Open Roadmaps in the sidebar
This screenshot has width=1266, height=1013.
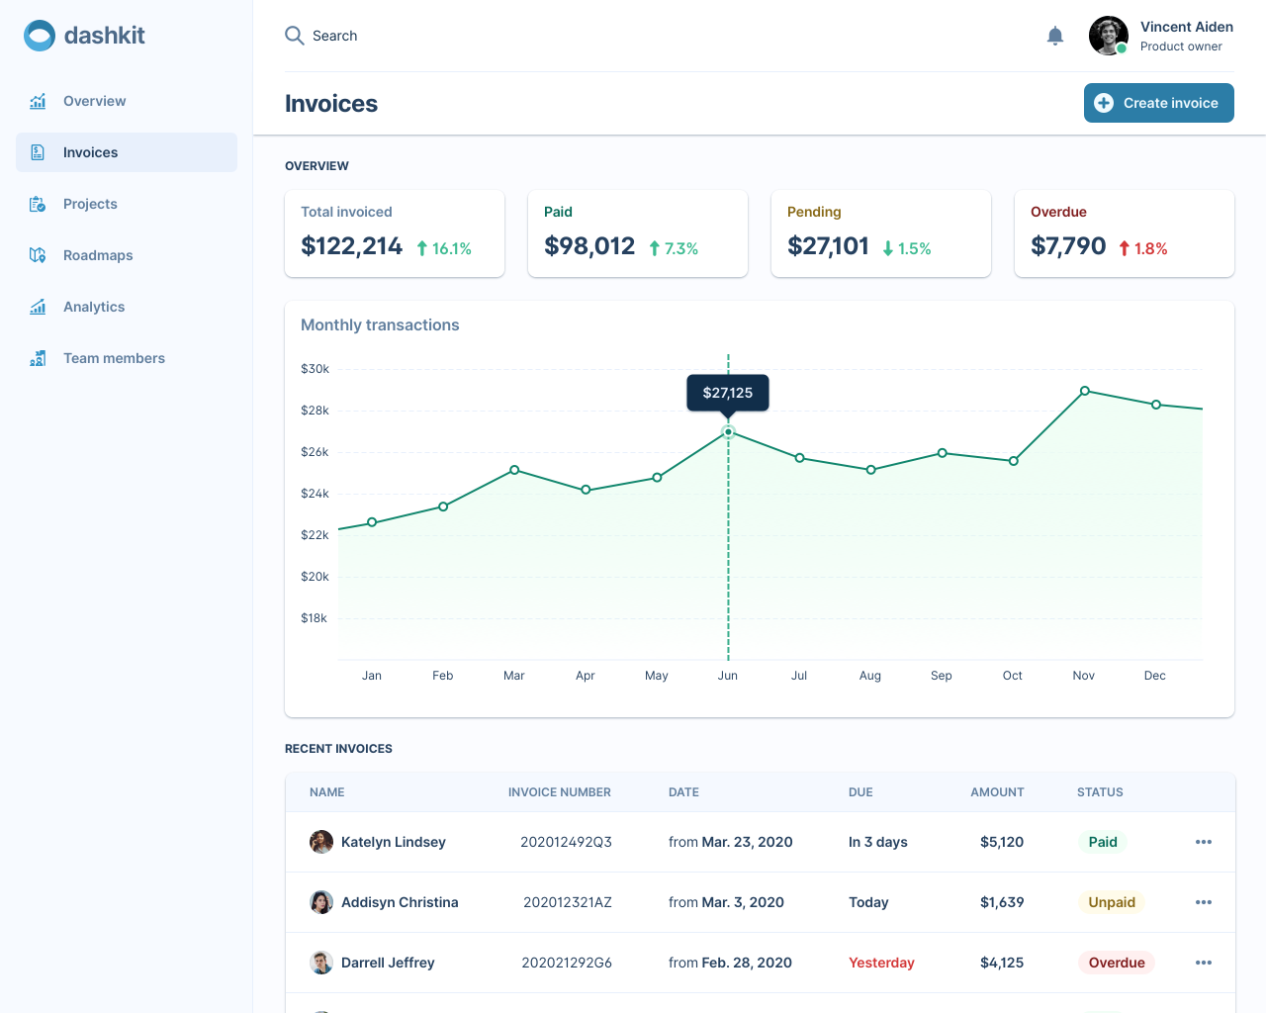[x=127, y=255]
